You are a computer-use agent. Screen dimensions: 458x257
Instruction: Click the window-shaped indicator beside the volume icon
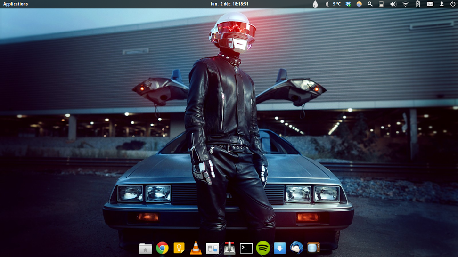point(381,4)
